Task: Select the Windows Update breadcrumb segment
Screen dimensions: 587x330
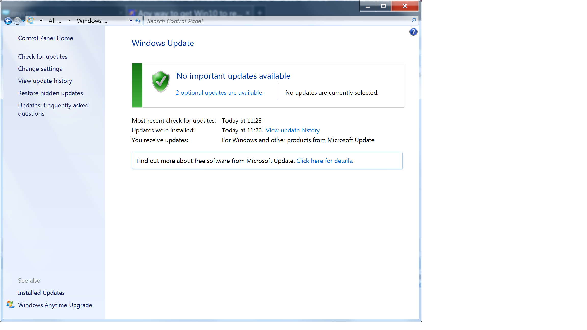Action: [x=92, y=21]
